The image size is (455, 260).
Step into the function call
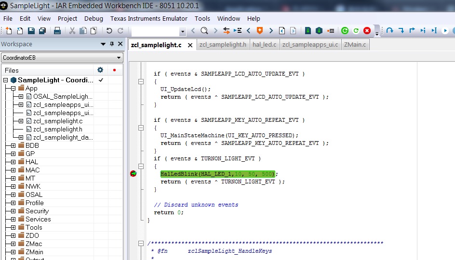(x=401, y=30)
